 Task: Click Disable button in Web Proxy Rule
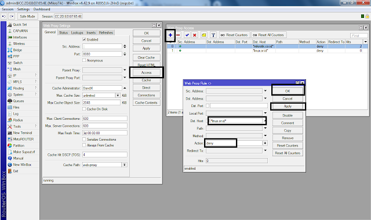[x=288, y=115]
